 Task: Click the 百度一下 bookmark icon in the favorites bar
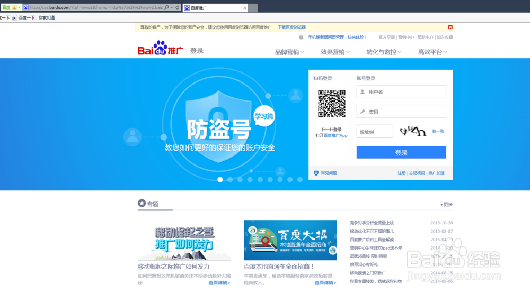14,17
